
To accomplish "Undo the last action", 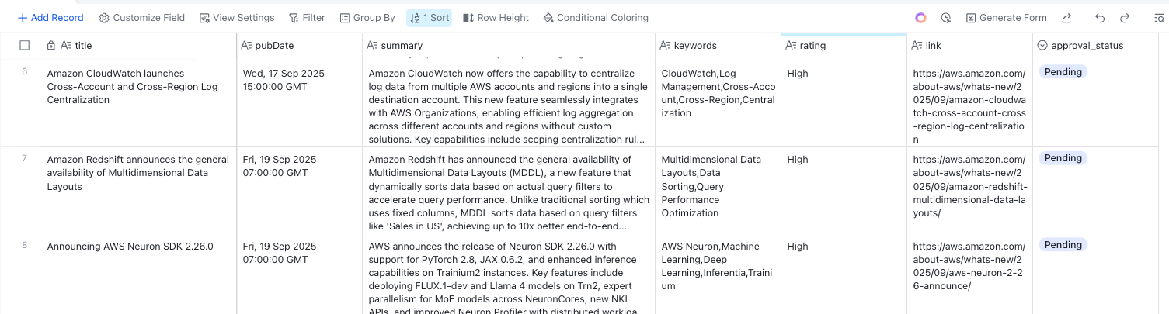I will point(1100,18).
